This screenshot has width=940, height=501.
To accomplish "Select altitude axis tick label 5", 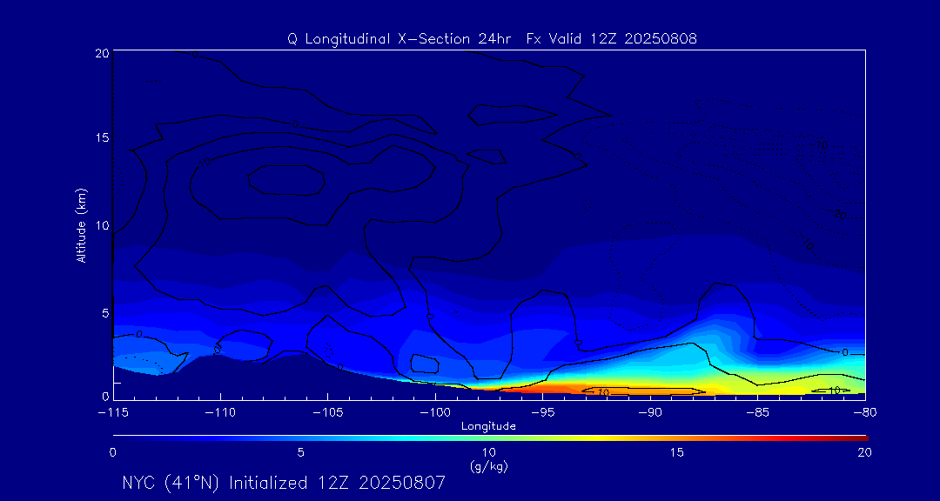I will [105, 313].
